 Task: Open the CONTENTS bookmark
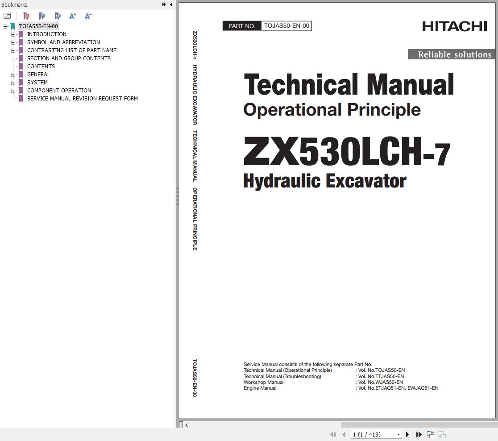coord(41,67)
